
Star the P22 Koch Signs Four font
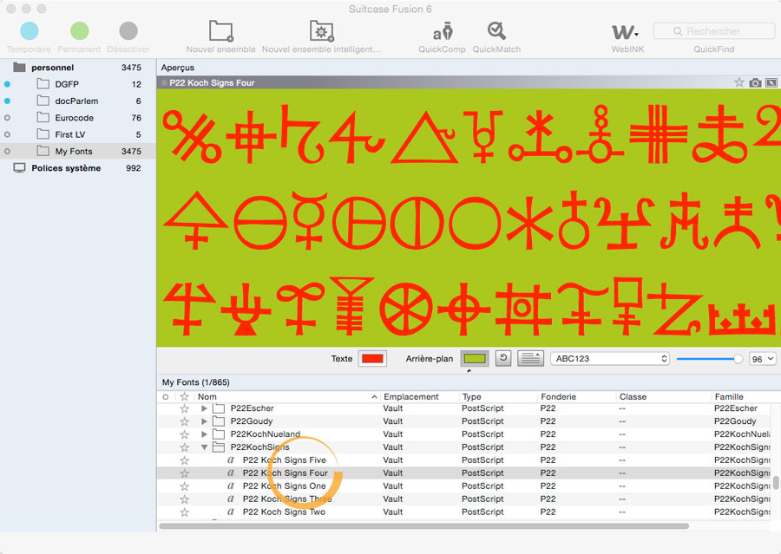(x=184, y=473)
